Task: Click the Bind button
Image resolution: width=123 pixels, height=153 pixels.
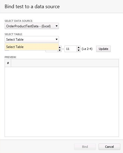Action: coord(85,147)
